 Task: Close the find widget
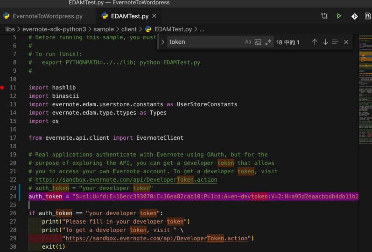pos(346,42)
